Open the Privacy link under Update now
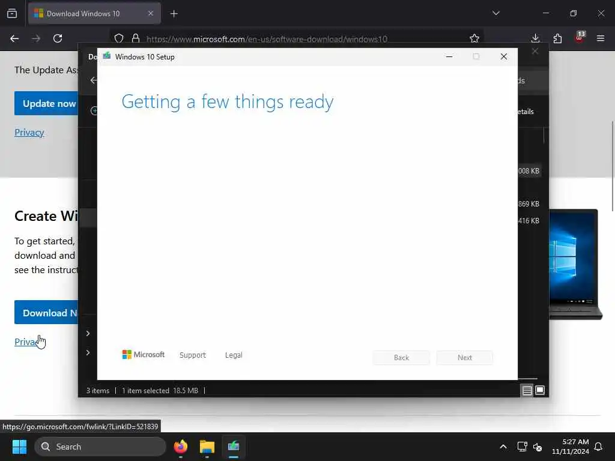 pyautogui.click(x=29, y=133)
